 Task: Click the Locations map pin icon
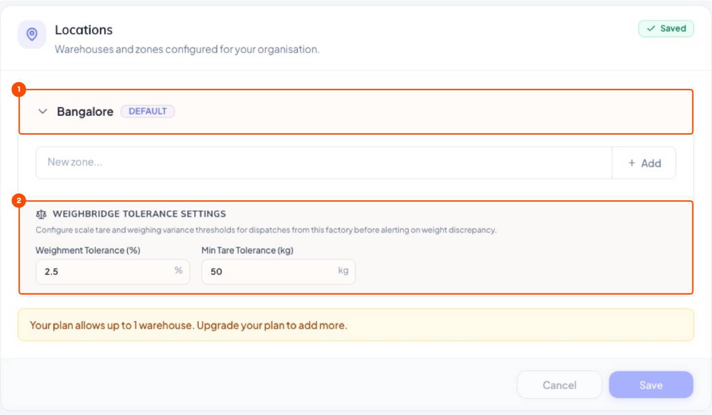click(x=32, y=34)
